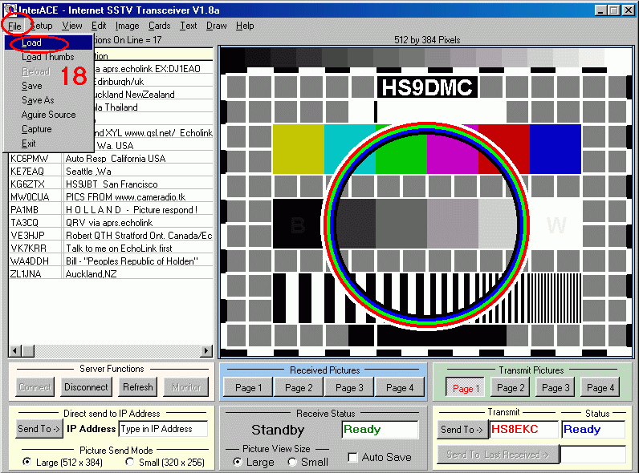Open Transmit Pictures Page 1
The width and height of the screenshot is (639, 473).
[466, 388]
